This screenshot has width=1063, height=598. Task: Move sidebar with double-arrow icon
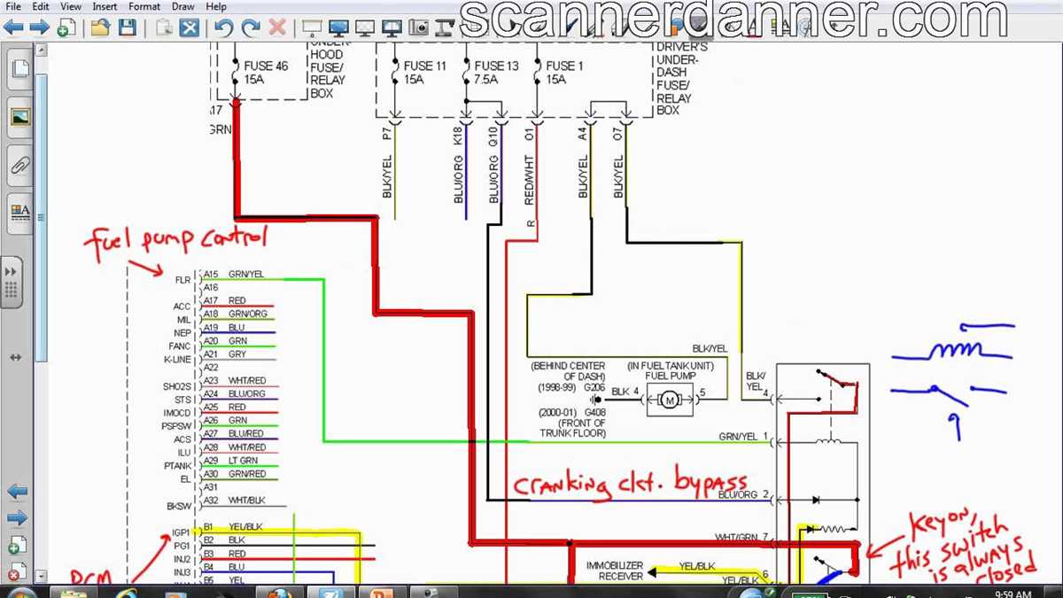coord(16,356)
